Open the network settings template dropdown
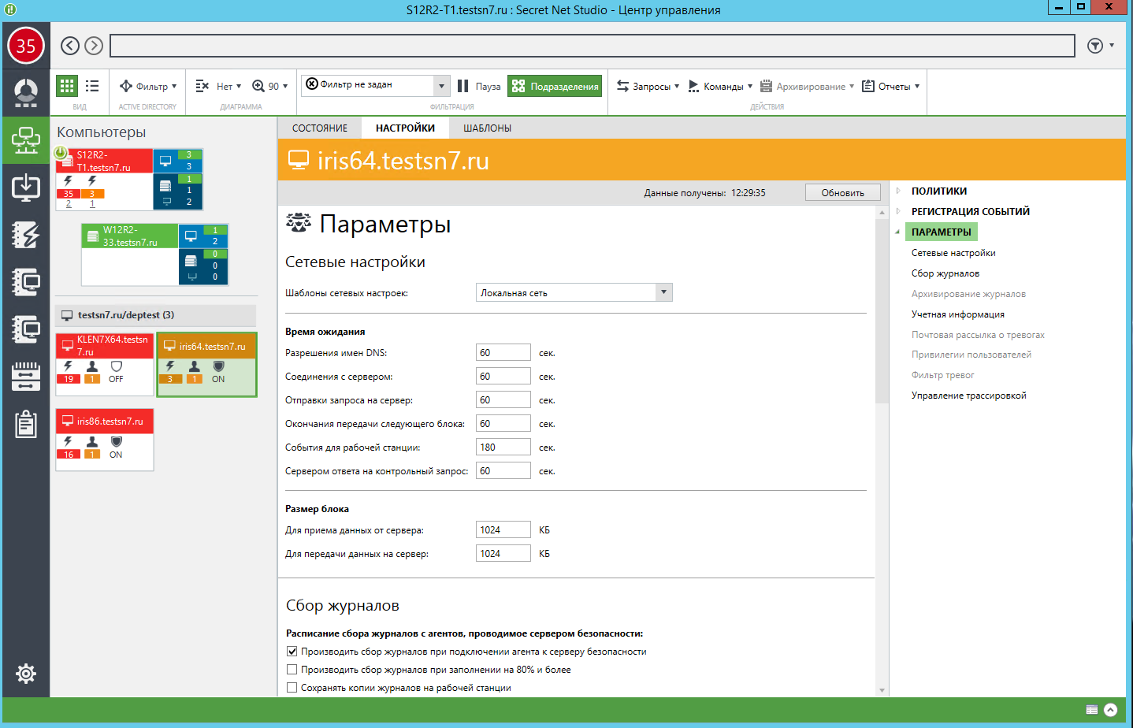Image resolution: width=1133 pixels, height=728 pixels. [x=663, y=292]
